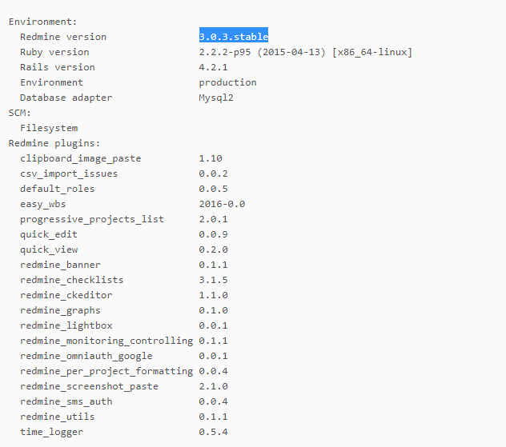
Task: Click the clipboard_image_paste plugin name
Action: tap(81, 158)
